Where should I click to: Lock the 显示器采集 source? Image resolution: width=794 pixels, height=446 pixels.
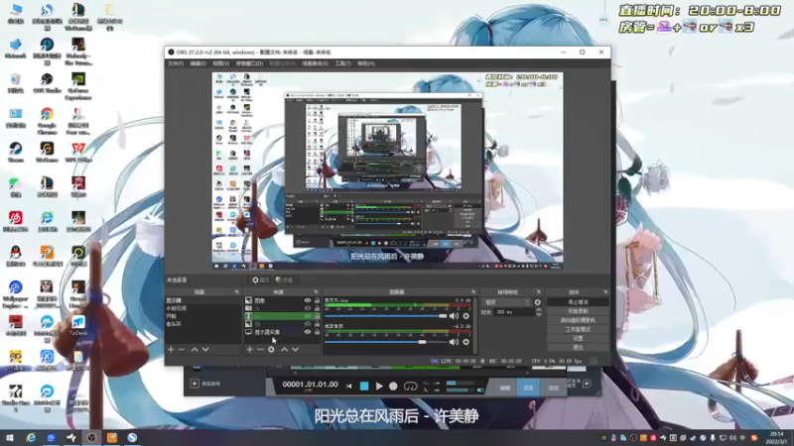317,332
